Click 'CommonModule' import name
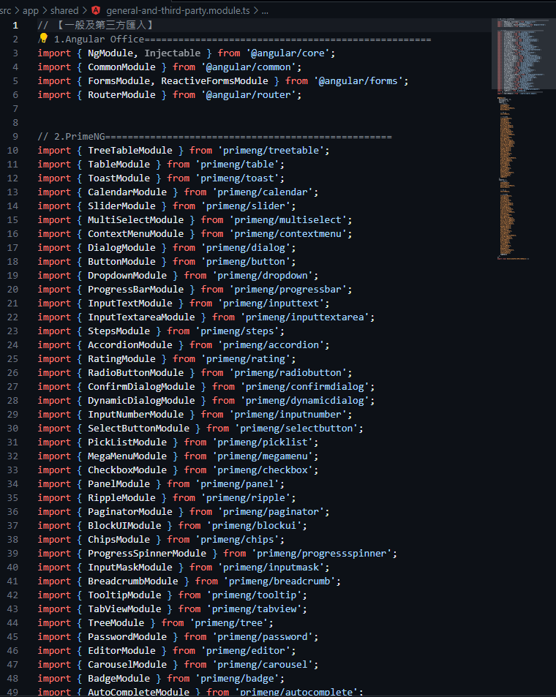Screen dimensions: 556x697 (x=121, y=67)
